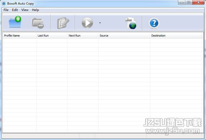Close the Boxoft Auto Copy window
Image resolution: width=206 pixels, height=140 pixels.
[198, 2]
